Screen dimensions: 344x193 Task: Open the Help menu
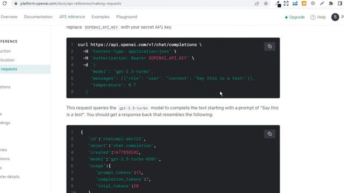point(318,17)
